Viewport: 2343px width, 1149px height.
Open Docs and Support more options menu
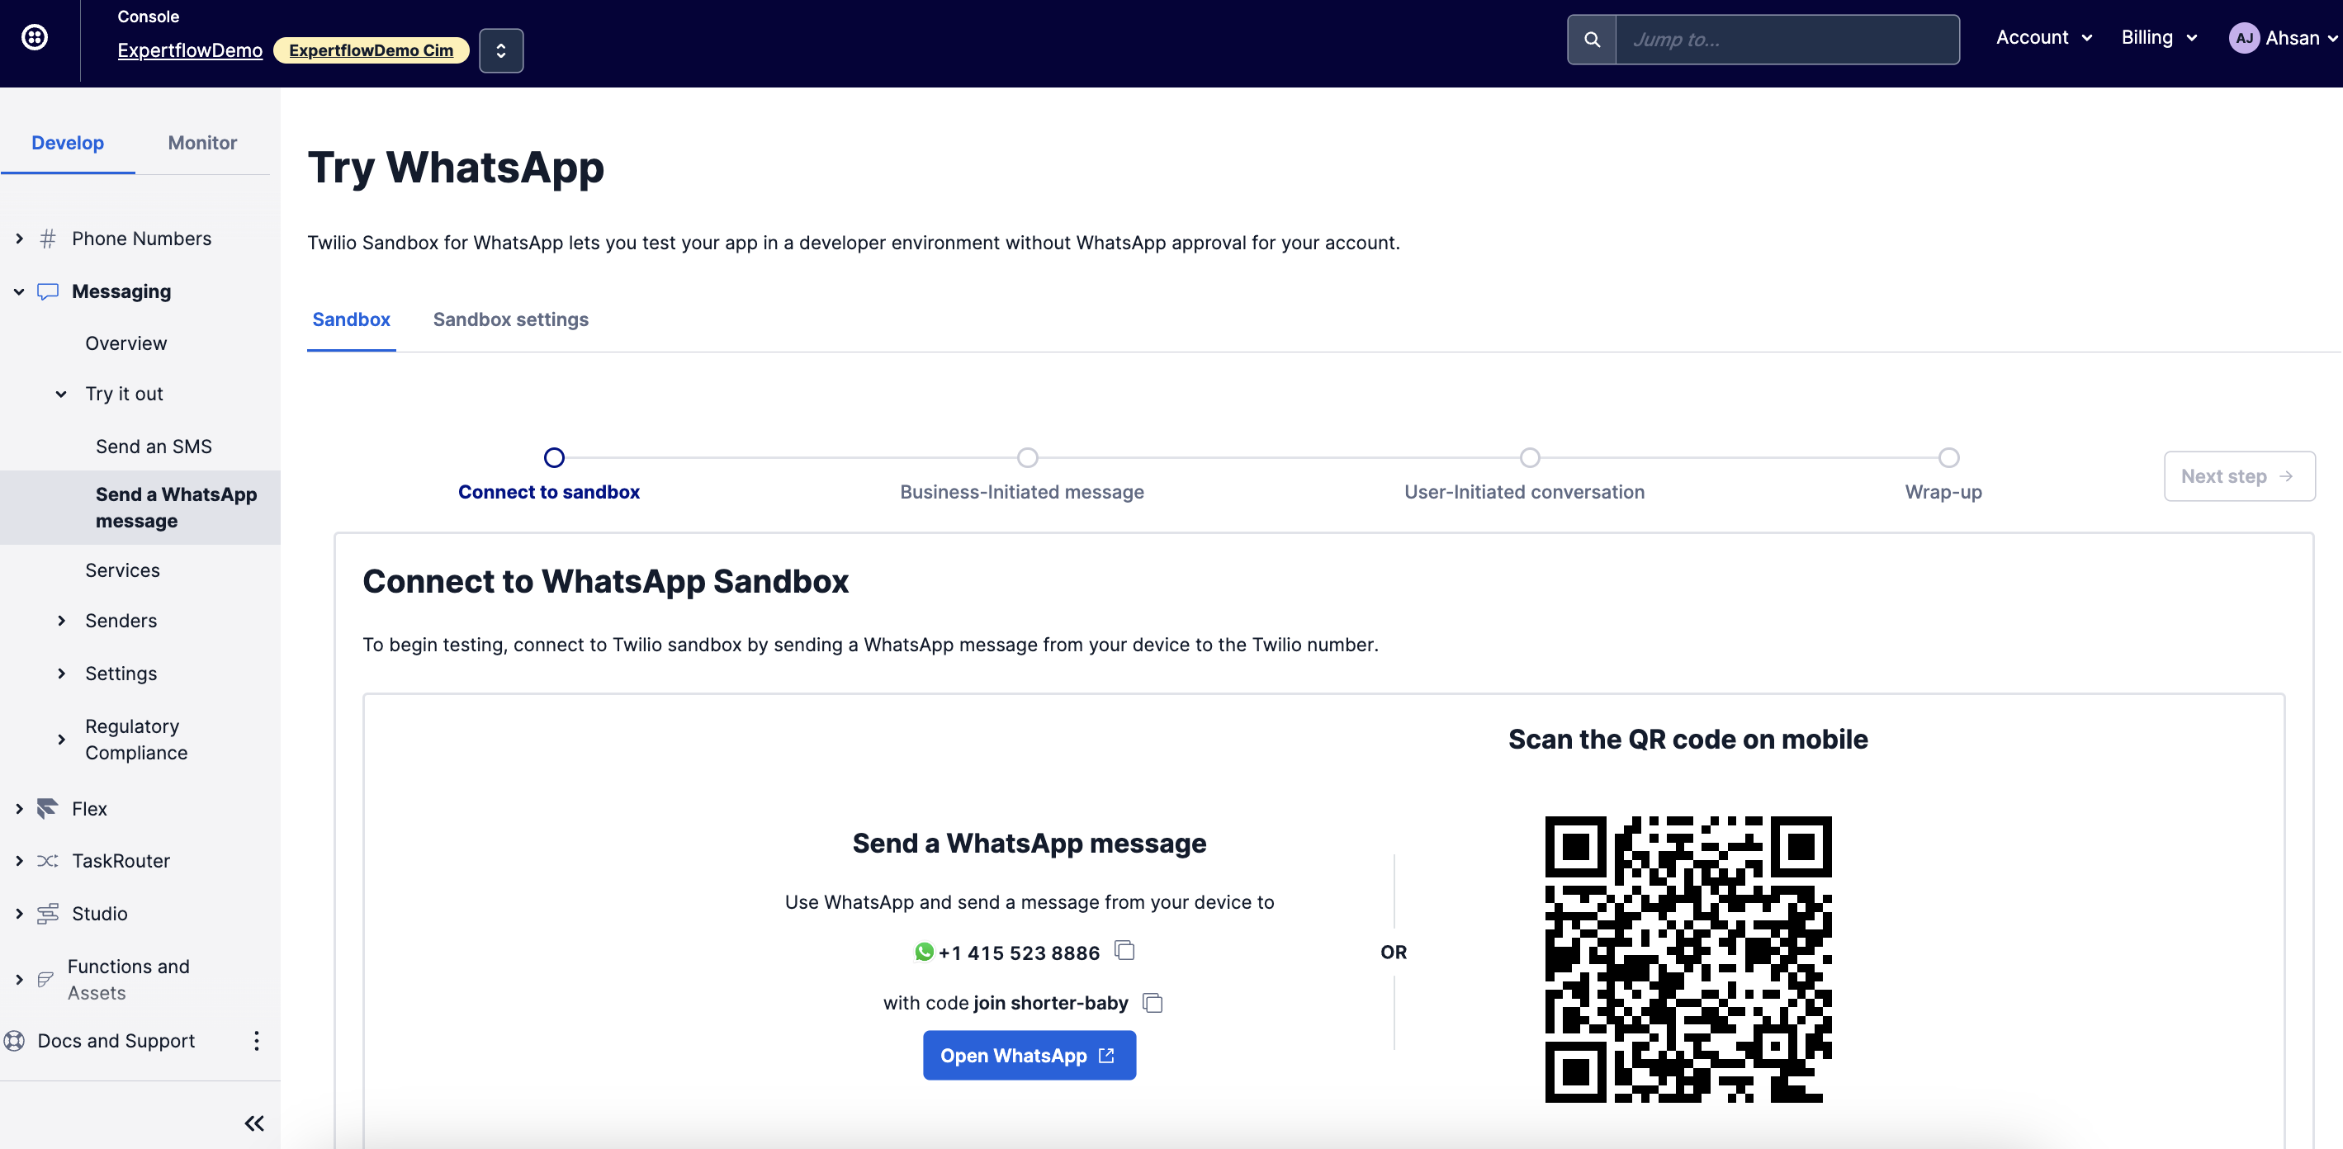[x=257, y=1041]
